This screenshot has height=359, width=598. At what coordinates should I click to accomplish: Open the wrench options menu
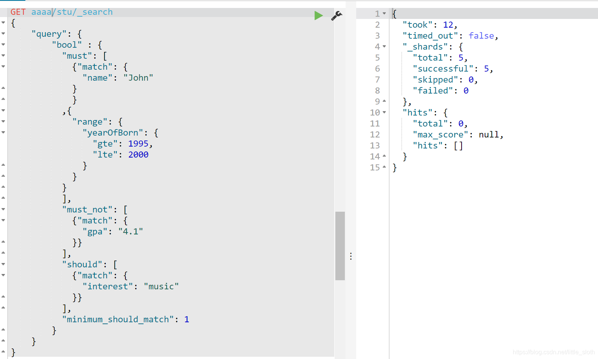tap(337, 16)
